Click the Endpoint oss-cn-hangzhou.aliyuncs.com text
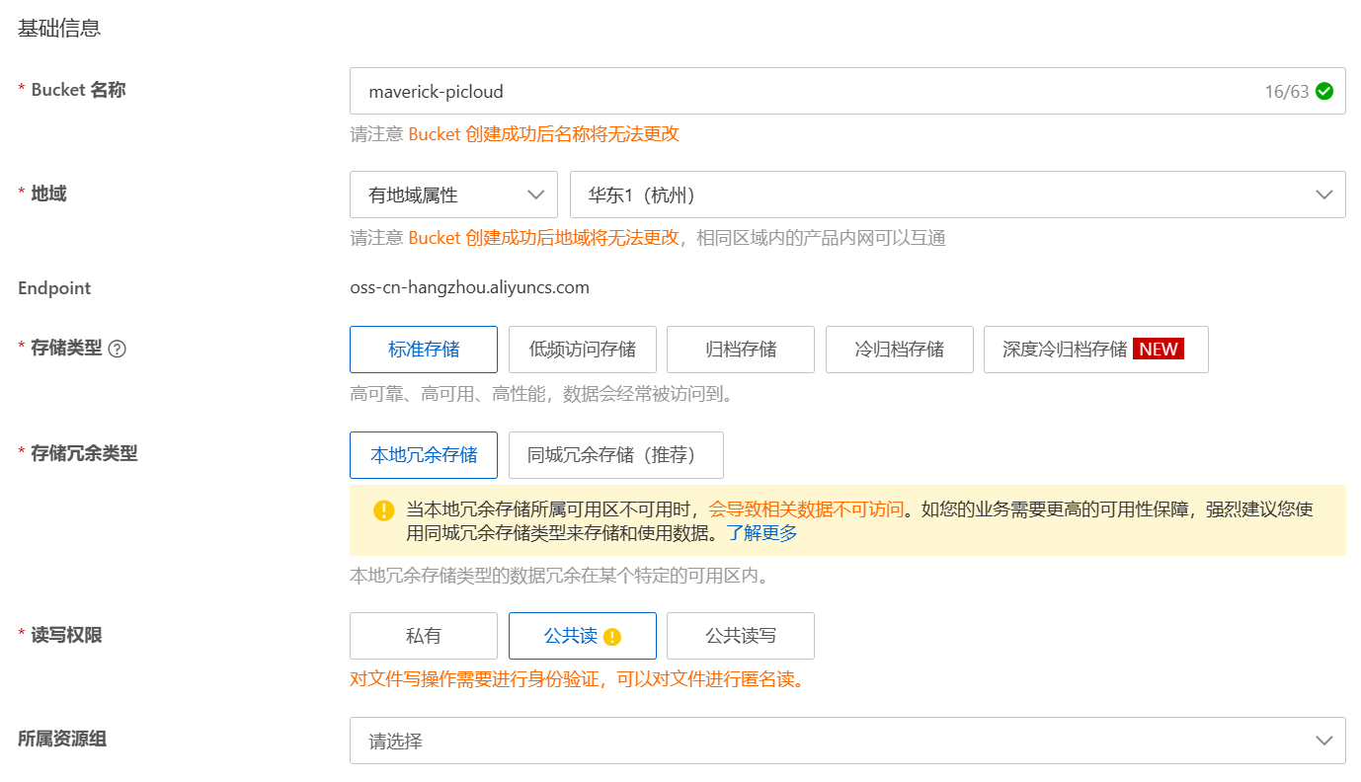Image resolution: width=1361 pixels, height=782 pixels. [469, 288]
